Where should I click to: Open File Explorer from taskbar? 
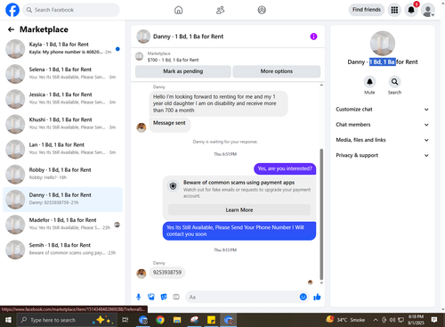[177, 320]
